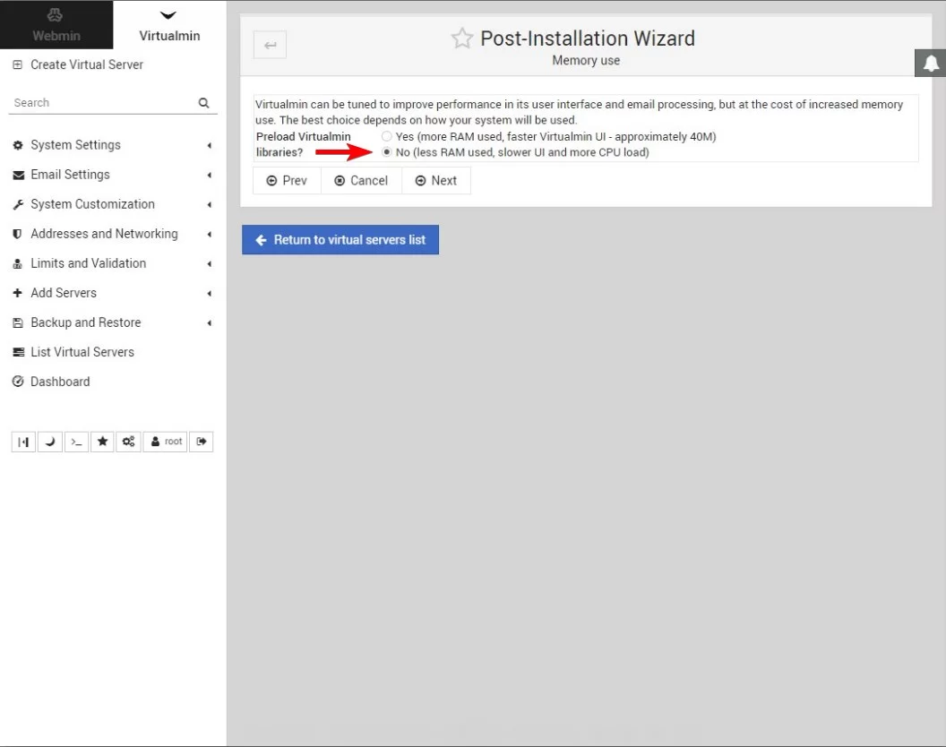This screenshot has width=946, height=747.
Task: Click the Next button
Action: [436, 180]
